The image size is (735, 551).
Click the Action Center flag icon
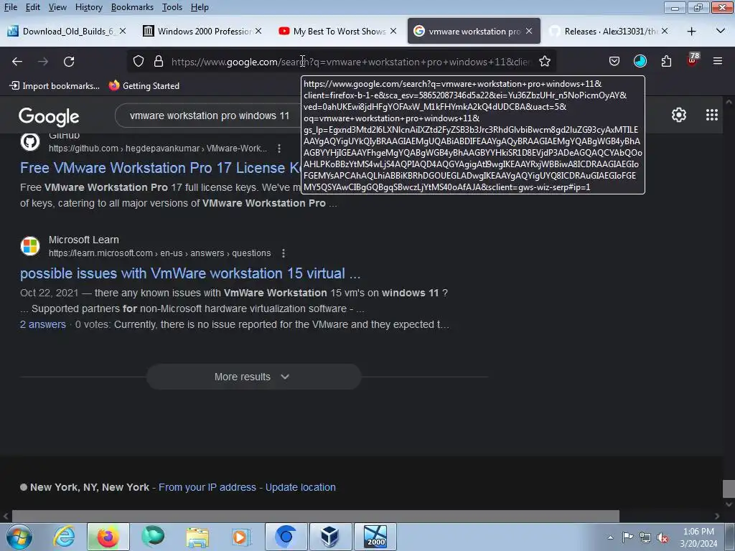click(627, 537)
